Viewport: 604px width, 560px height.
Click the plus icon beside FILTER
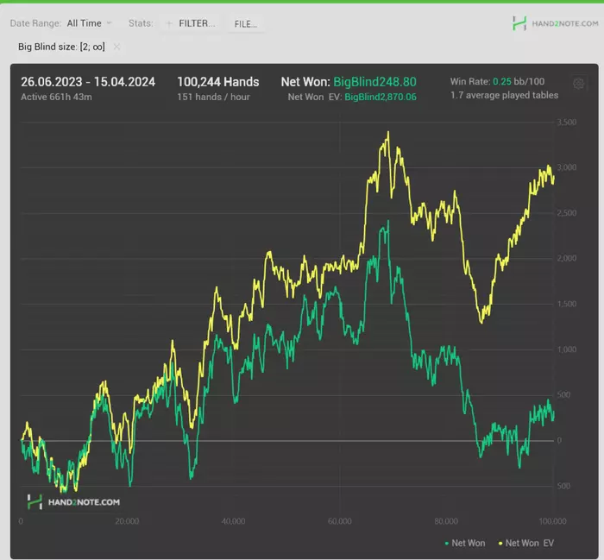tap(169, 24)
